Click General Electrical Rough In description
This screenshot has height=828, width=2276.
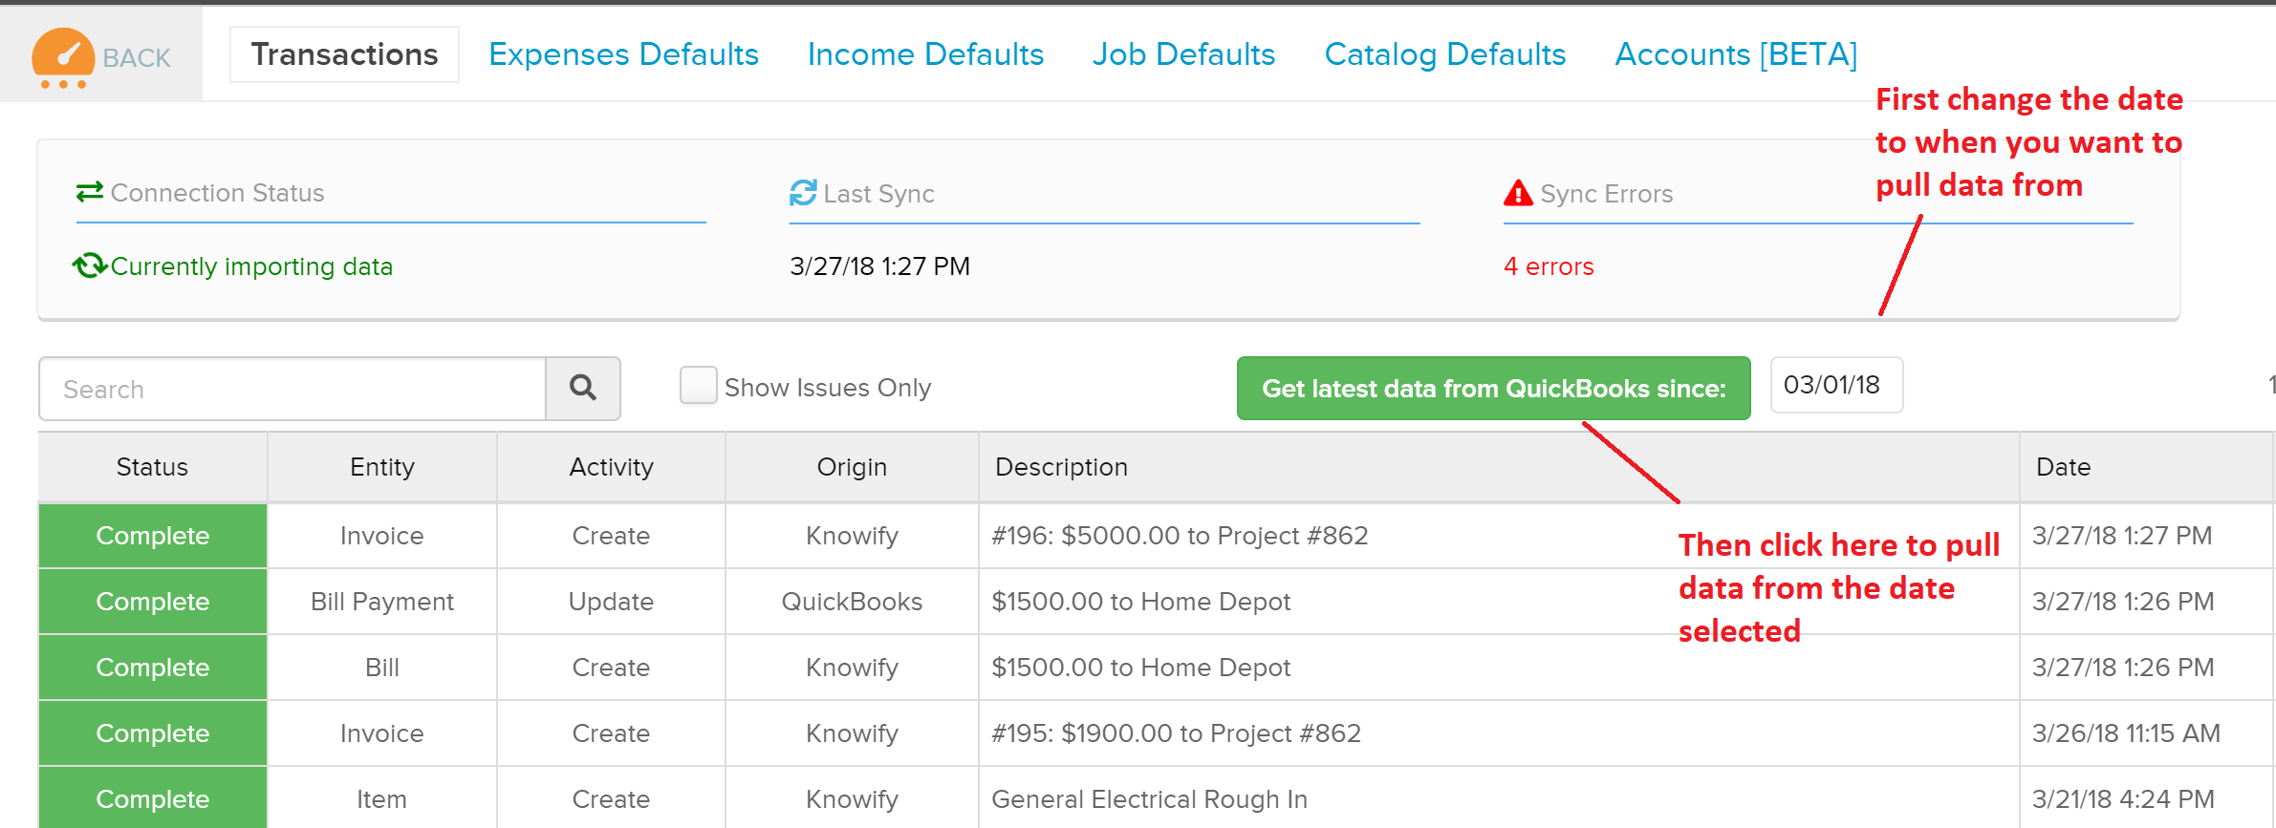click(1149, 799)
